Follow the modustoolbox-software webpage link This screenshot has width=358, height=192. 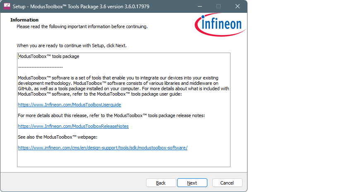point(103,148)
